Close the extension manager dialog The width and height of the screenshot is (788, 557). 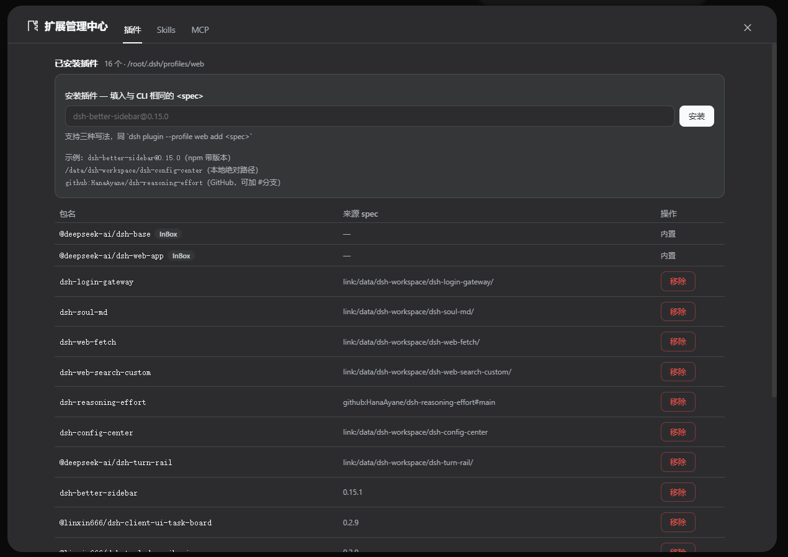[x=747, y=27]
